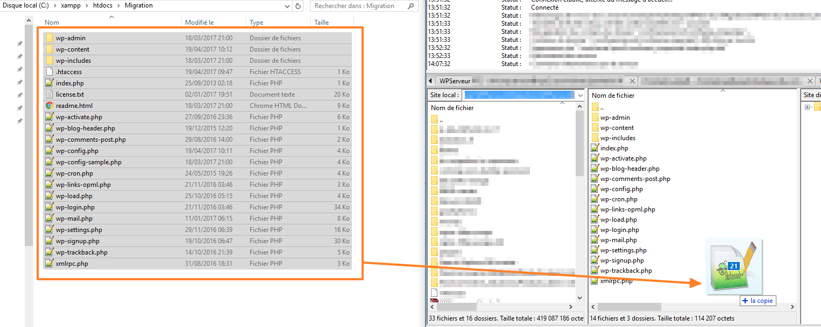This screenshot has width=821, height=327.
Task: Expand the remote directory tree node on the right
Action: [x=807, y=106]
